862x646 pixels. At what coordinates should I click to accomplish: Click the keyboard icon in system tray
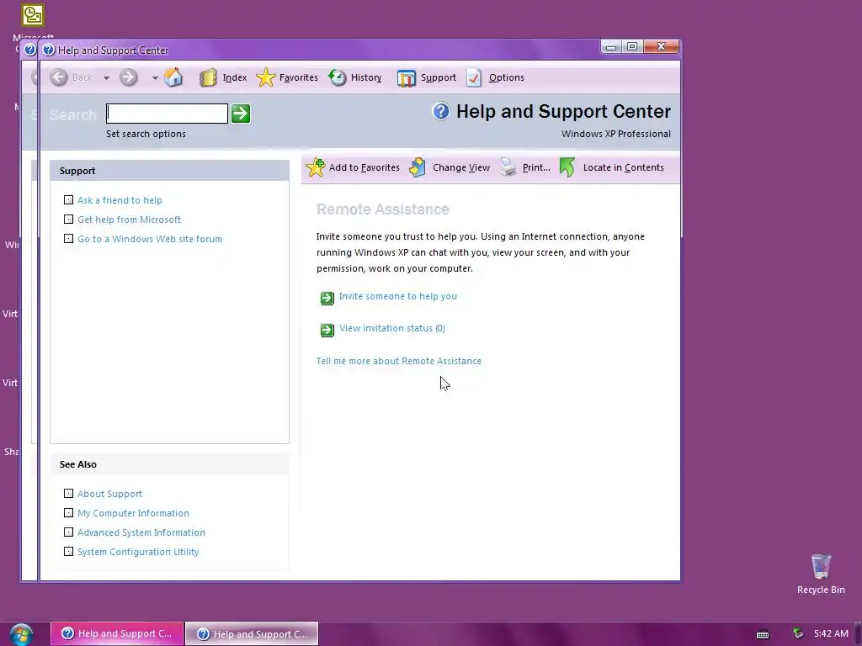763,634
